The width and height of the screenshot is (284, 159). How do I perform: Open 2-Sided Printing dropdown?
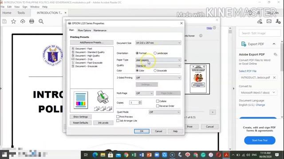[158, 78]
